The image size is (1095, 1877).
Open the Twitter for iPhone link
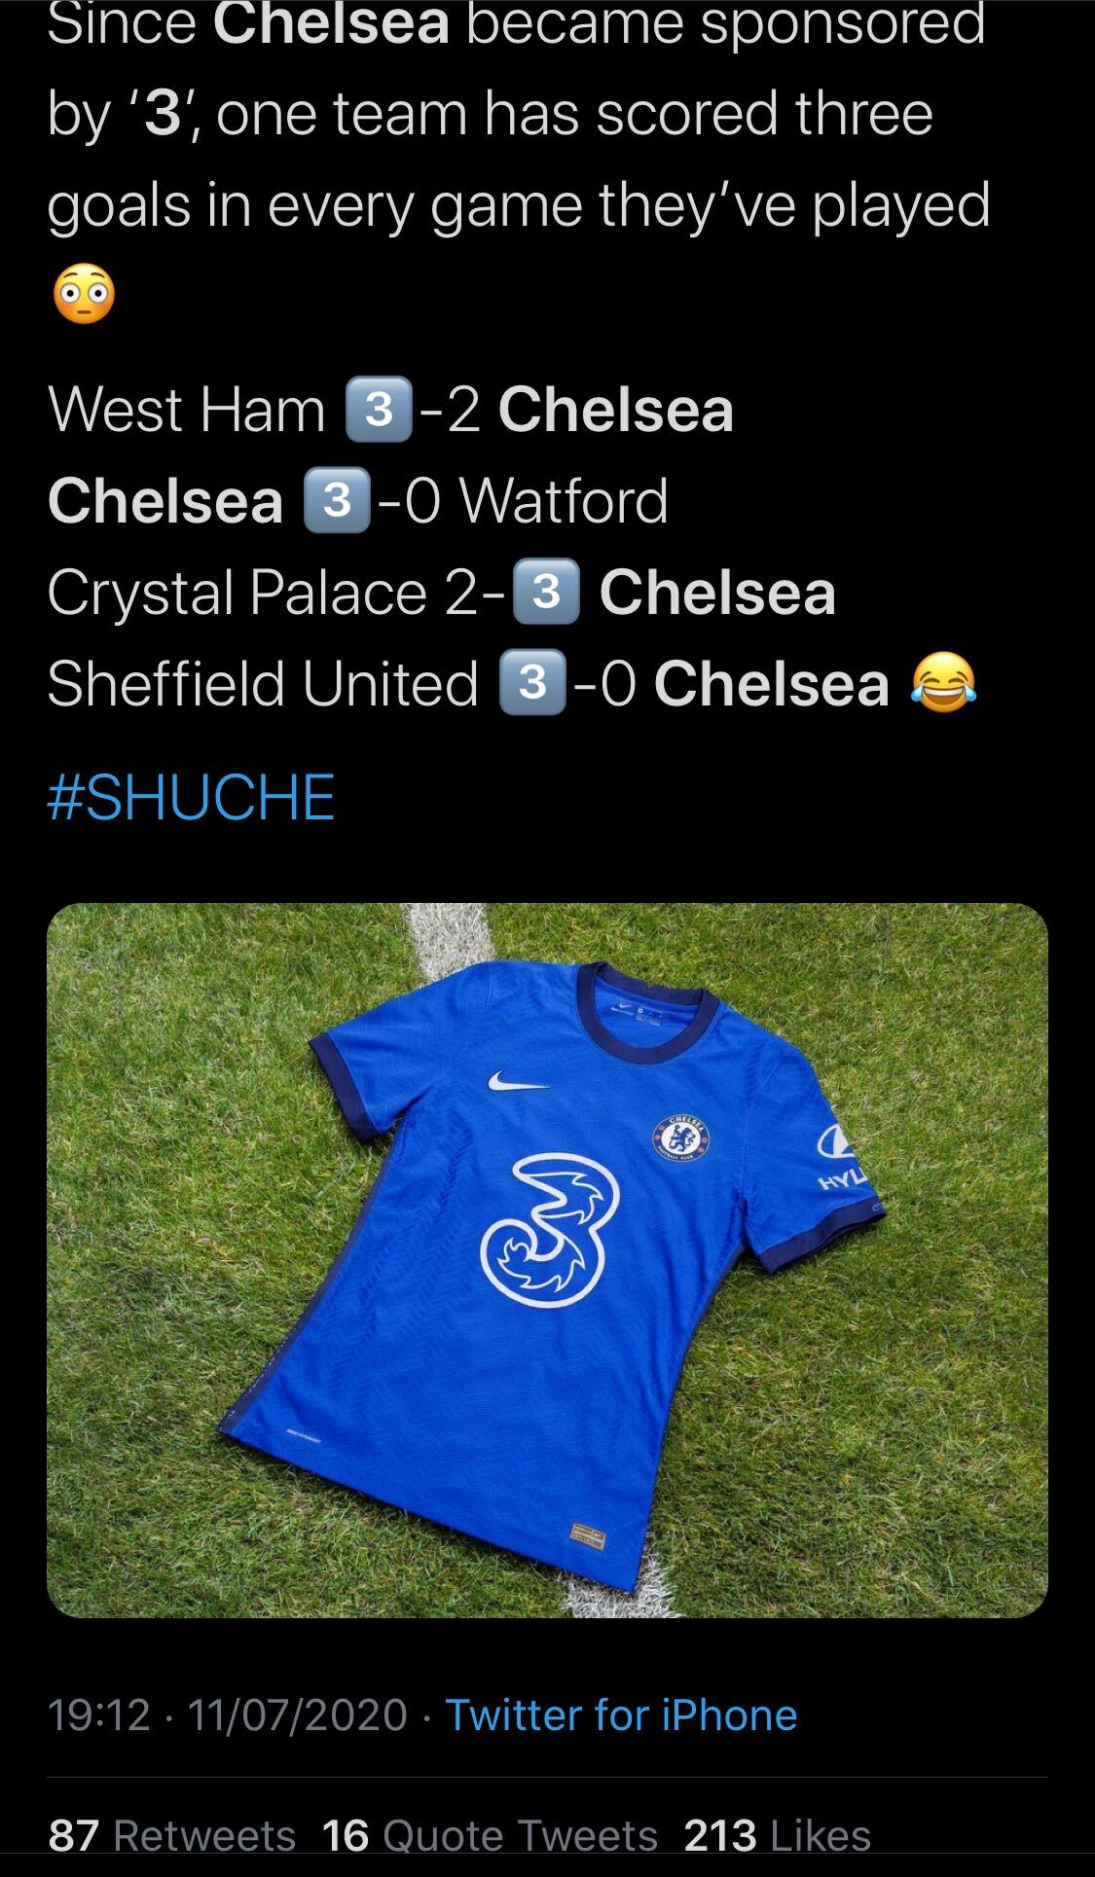point(621,1715)
